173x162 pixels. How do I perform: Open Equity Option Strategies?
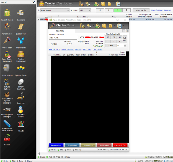pyautogui.click(x=7, y=112)
